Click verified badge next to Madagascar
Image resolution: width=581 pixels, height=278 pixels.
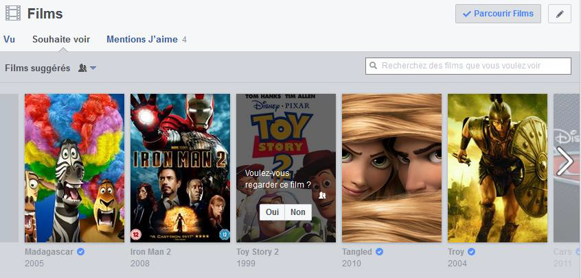tap(80, 252)
